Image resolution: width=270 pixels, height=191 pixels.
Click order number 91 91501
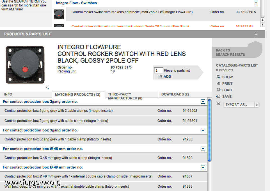[190, 121]
